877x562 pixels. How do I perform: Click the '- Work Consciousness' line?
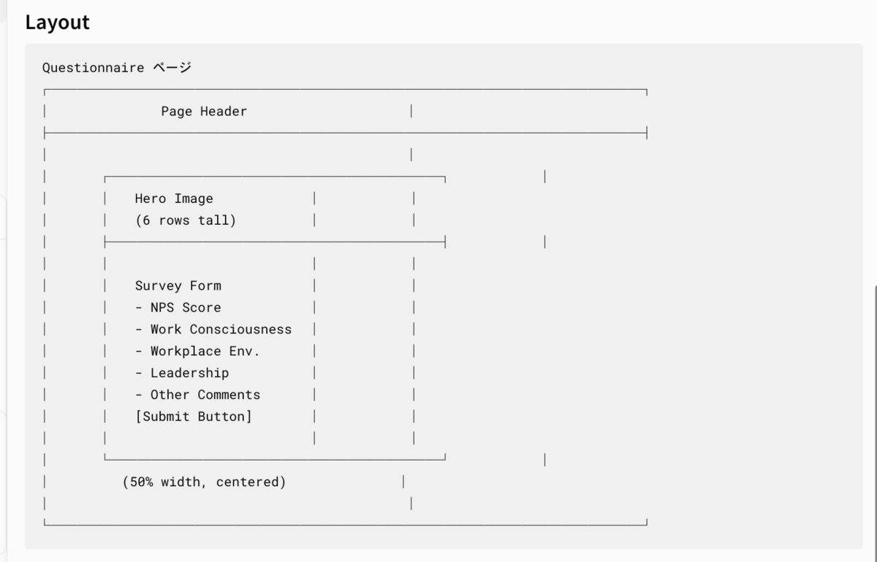pos(213,329)
